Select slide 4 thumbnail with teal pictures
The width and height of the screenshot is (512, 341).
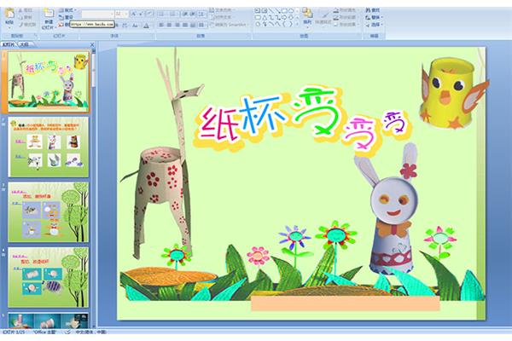pos(49,277)
